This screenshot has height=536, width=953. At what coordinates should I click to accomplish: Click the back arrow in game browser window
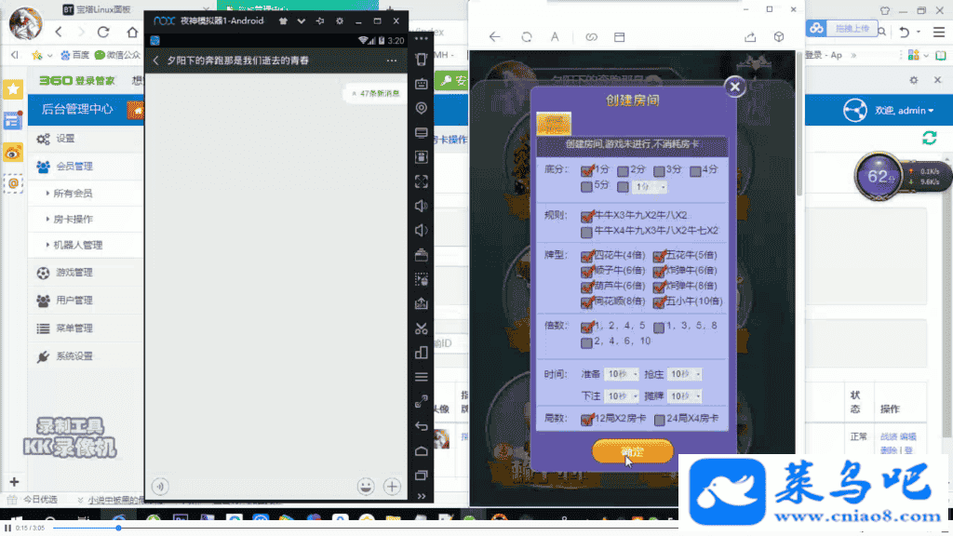tap(495, 37)
